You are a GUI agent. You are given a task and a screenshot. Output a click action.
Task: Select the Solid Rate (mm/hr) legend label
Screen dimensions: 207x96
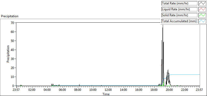[179, 15]
